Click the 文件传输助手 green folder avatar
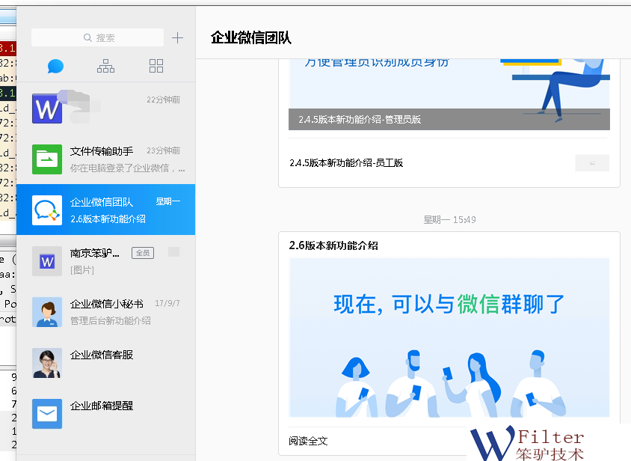Image resolution: width=631 pixels, height=461 pixels. point(47,159)
